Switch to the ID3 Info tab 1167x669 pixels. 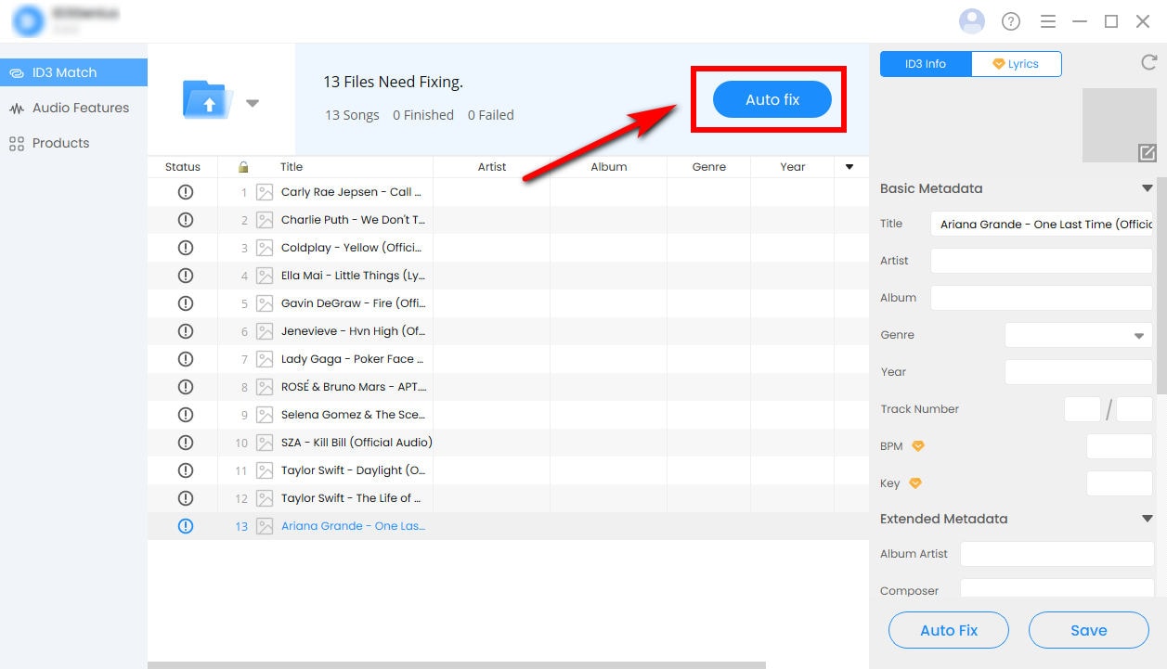(x=926, y=64)
